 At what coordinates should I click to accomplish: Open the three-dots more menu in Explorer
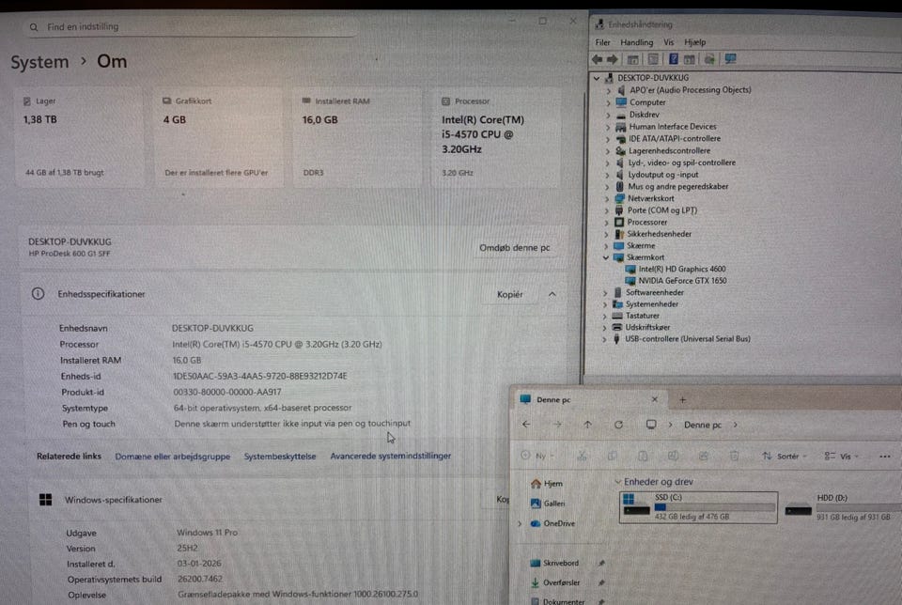[x=885, y=456]
